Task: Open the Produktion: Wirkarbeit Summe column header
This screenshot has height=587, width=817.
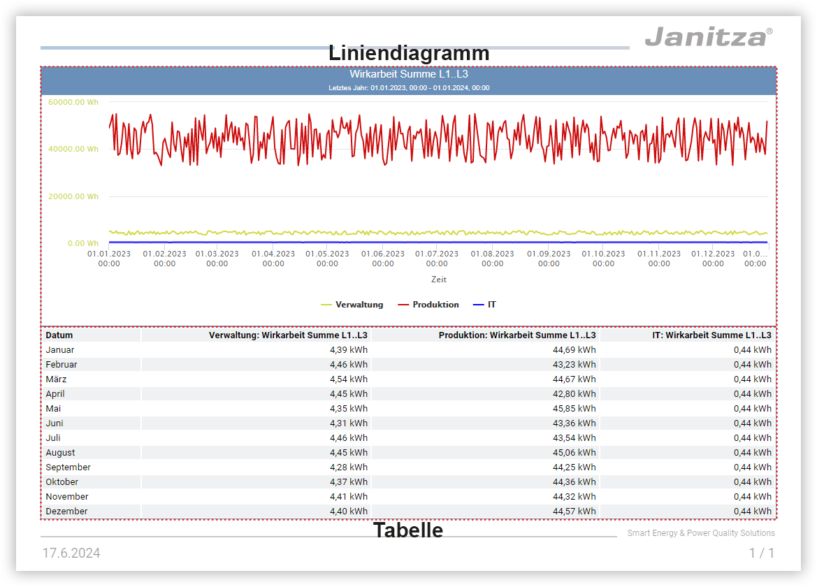Action: (518, 335)
